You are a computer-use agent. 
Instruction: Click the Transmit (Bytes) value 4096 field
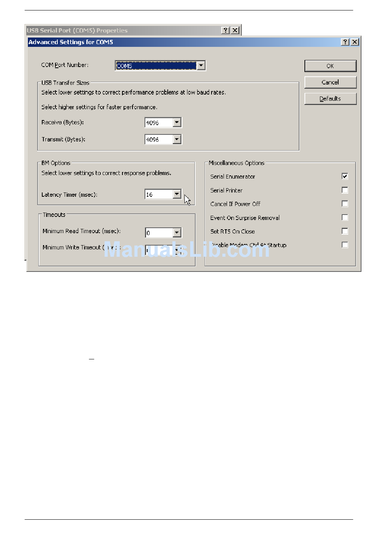159,139
